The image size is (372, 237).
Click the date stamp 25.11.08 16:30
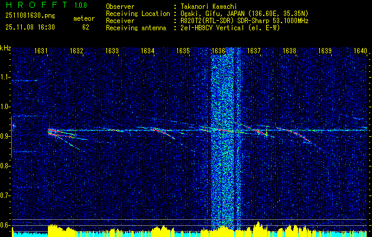[30, 27]
